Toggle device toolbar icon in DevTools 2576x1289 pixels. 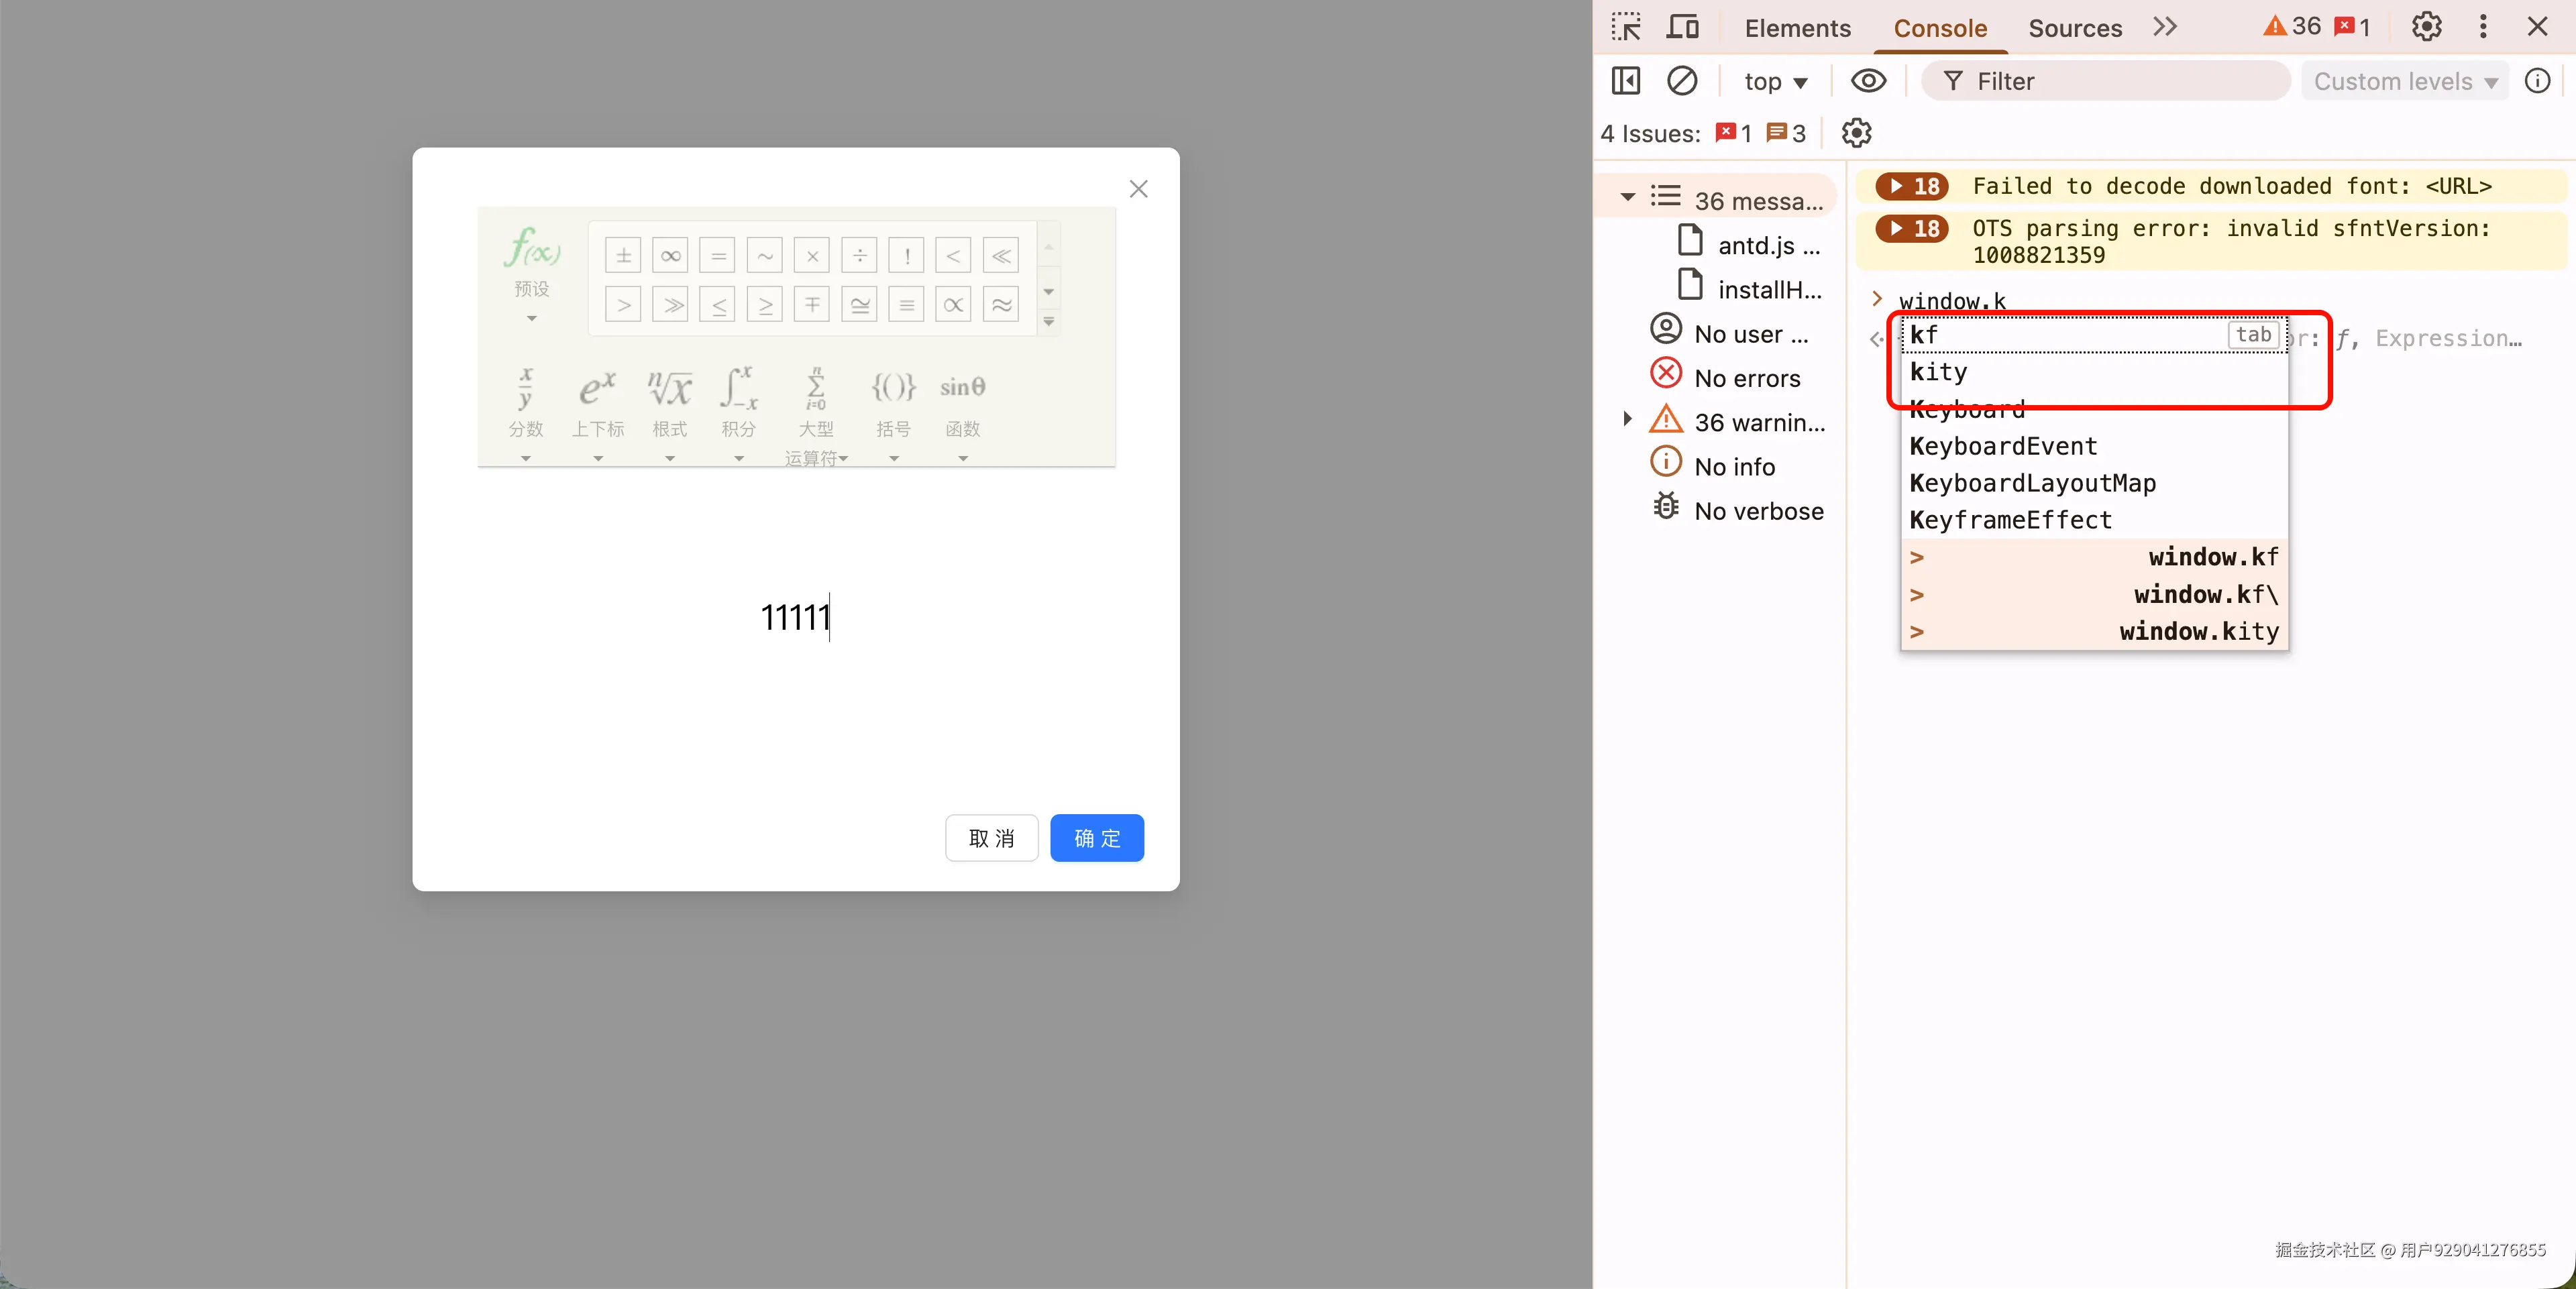click(1682, 27)
